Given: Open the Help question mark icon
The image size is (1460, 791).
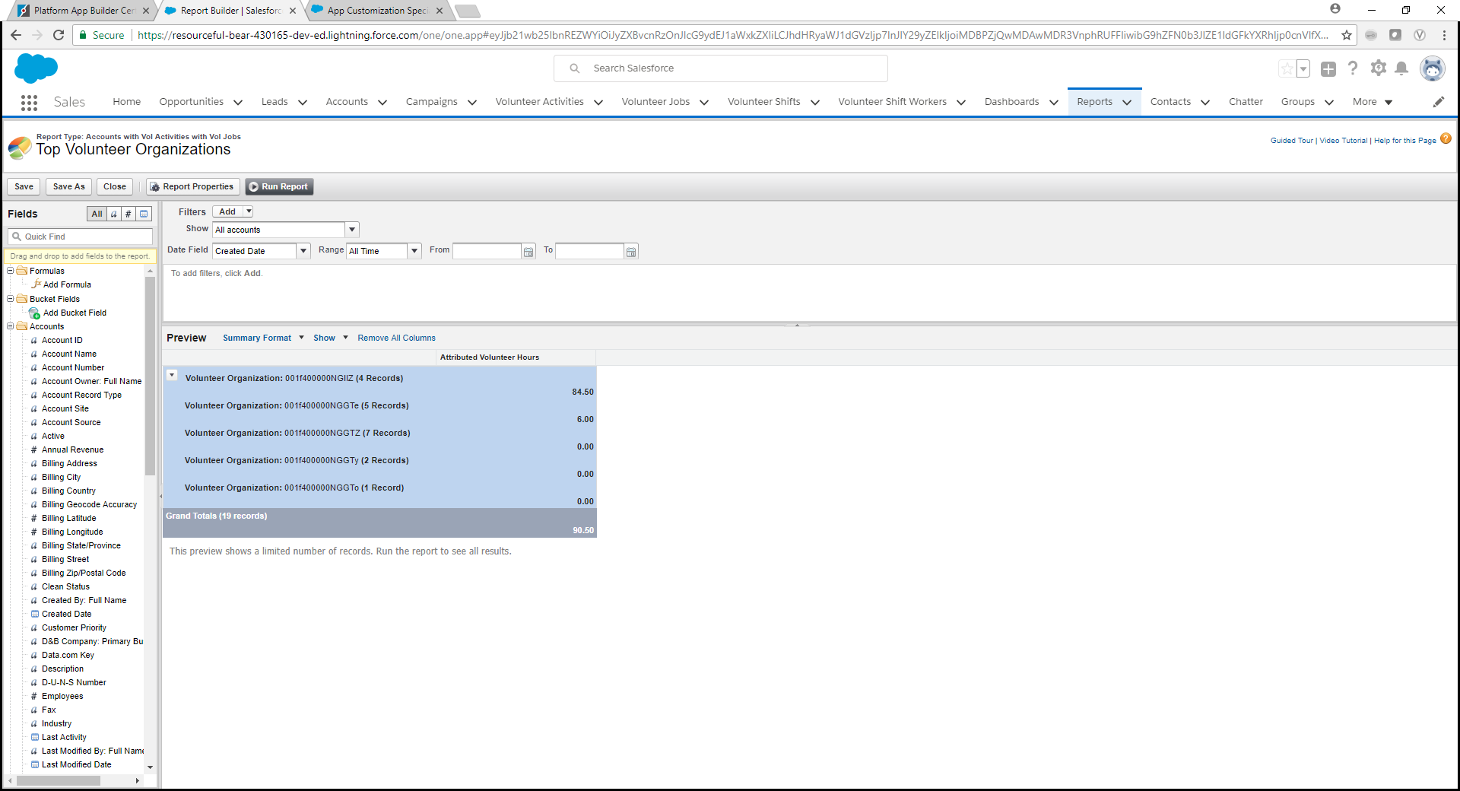Looking at the screenshot, I should [x=1353, y=68].
